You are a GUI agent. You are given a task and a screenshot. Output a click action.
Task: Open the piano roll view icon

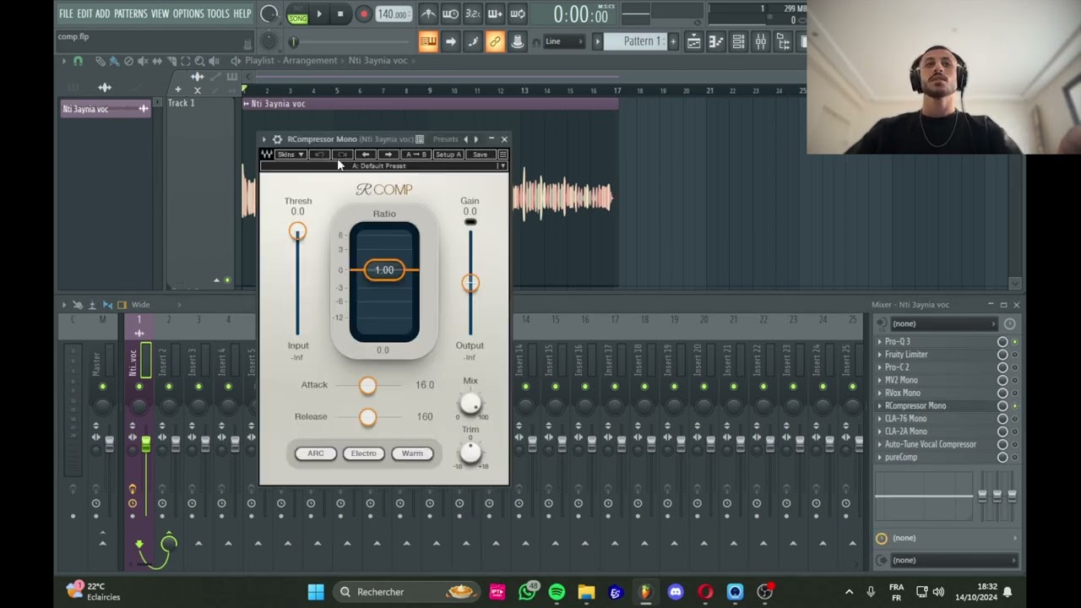coord(715,42)
